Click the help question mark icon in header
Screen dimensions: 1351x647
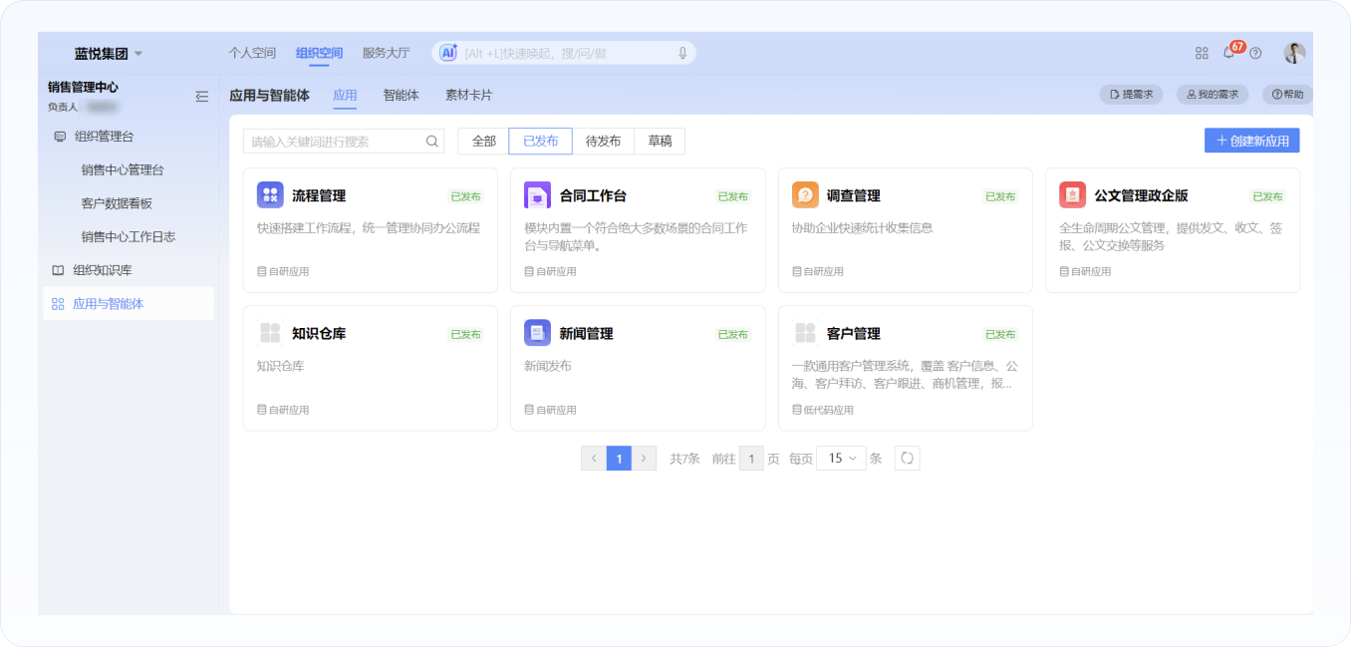click(x=1255, y=53)
